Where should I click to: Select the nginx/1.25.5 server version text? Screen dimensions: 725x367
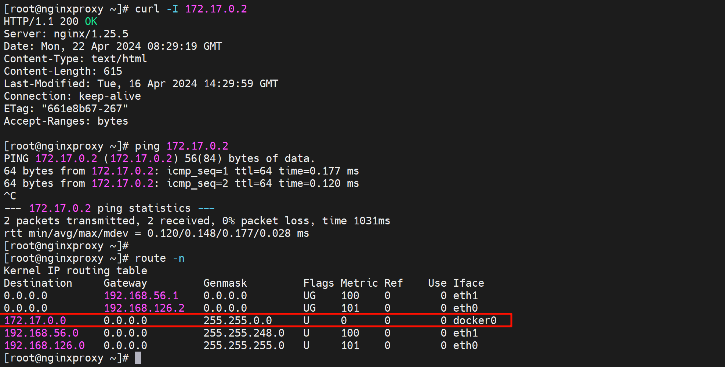click(x=91, y=34)
